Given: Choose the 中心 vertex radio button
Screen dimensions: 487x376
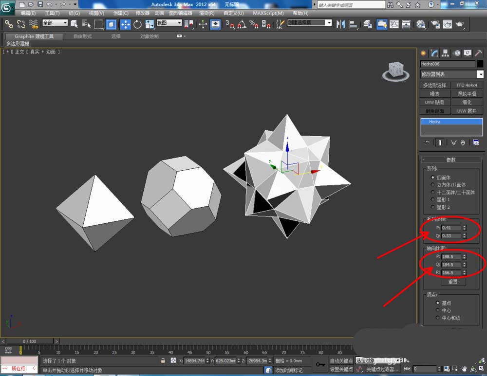Looking at the screenshot, I should click(438, 310).
